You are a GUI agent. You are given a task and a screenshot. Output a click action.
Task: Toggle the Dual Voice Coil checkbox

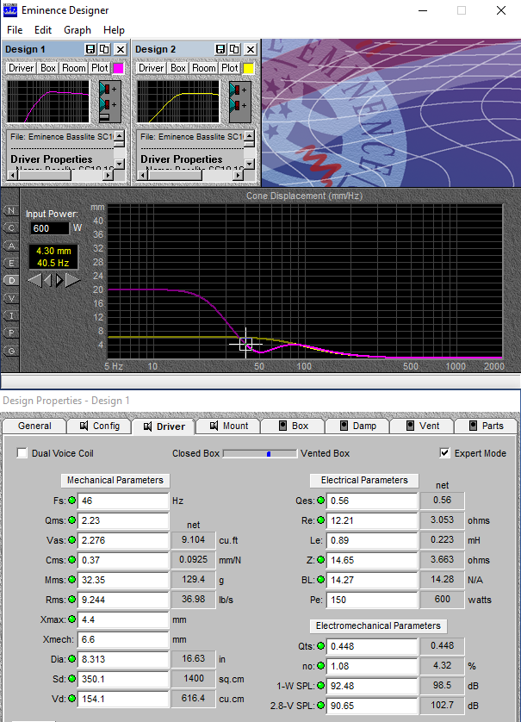click(22, 453)
